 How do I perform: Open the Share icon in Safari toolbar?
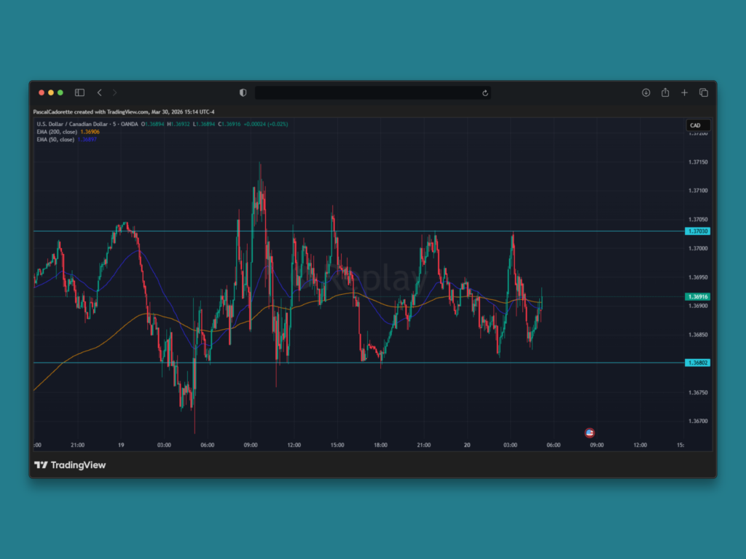point(665,92)
